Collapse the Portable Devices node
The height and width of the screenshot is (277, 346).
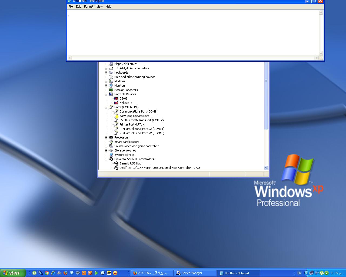click(x=106, y=94)
